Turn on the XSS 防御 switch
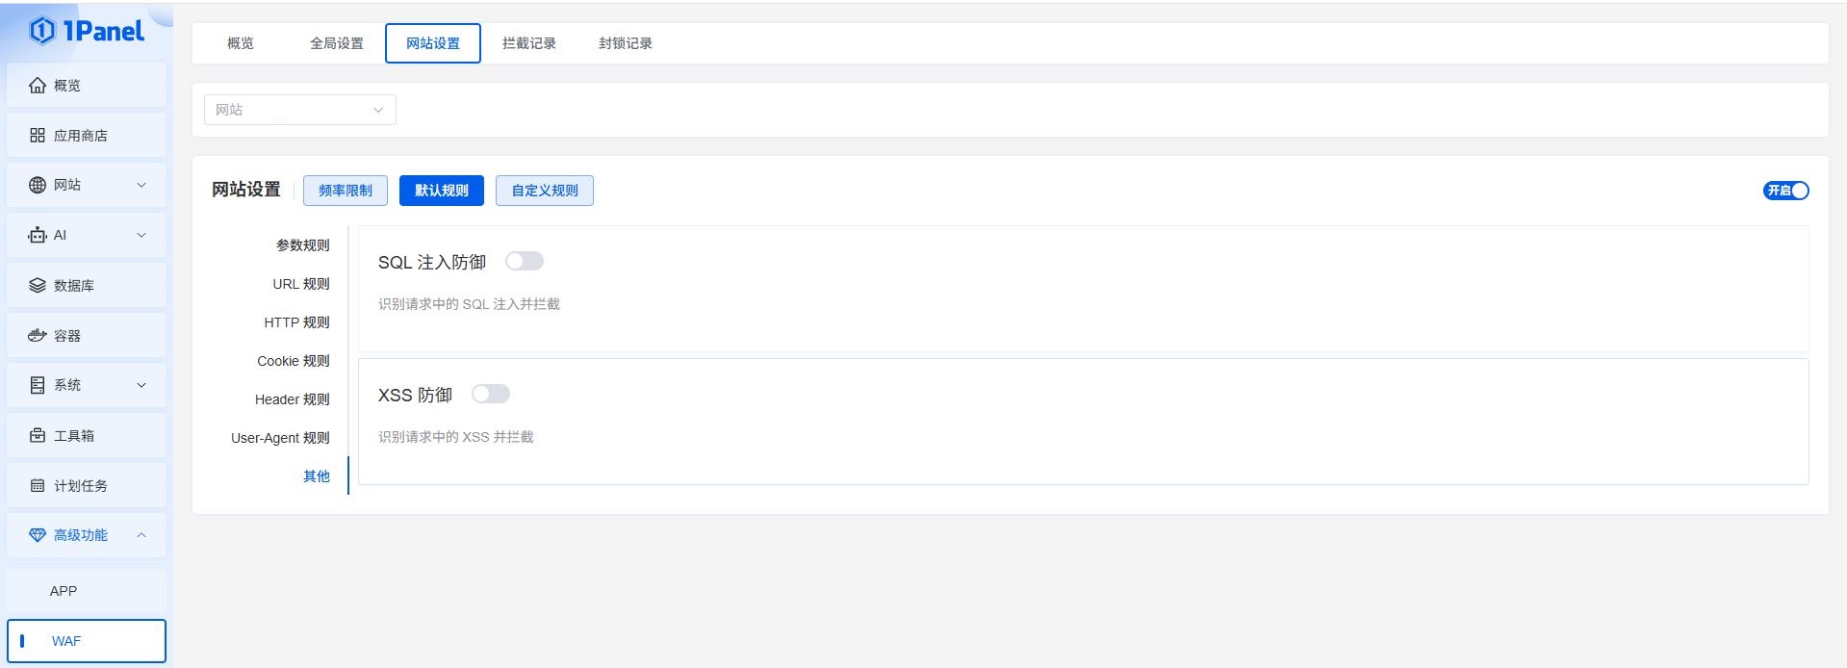The width and height of the screenshot is (1847, 668). 491,394
